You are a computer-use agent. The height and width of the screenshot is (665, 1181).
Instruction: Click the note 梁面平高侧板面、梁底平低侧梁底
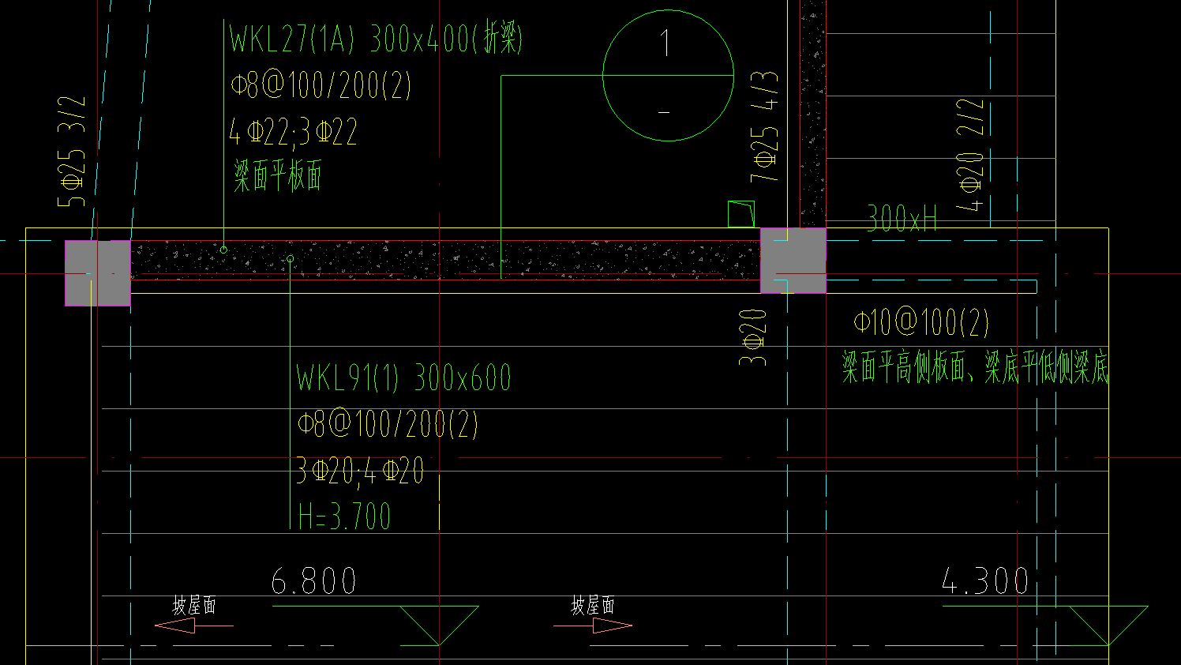(975, 366)
